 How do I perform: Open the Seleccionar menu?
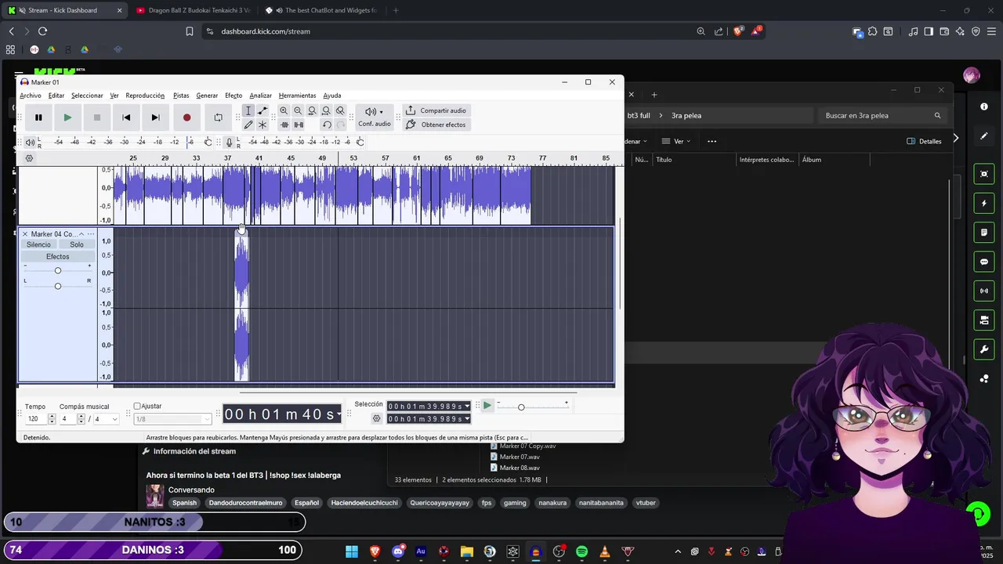click(87, 96)
